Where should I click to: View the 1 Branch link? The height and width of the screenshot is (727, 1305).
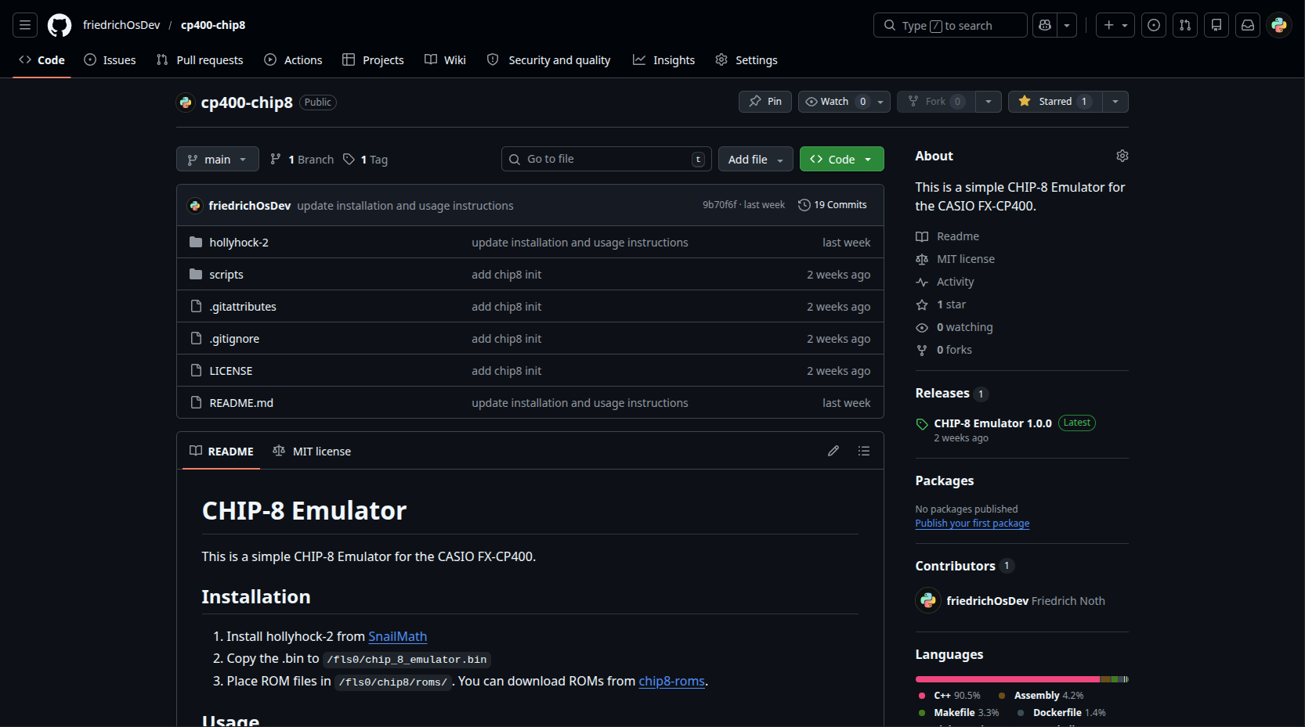302,160
